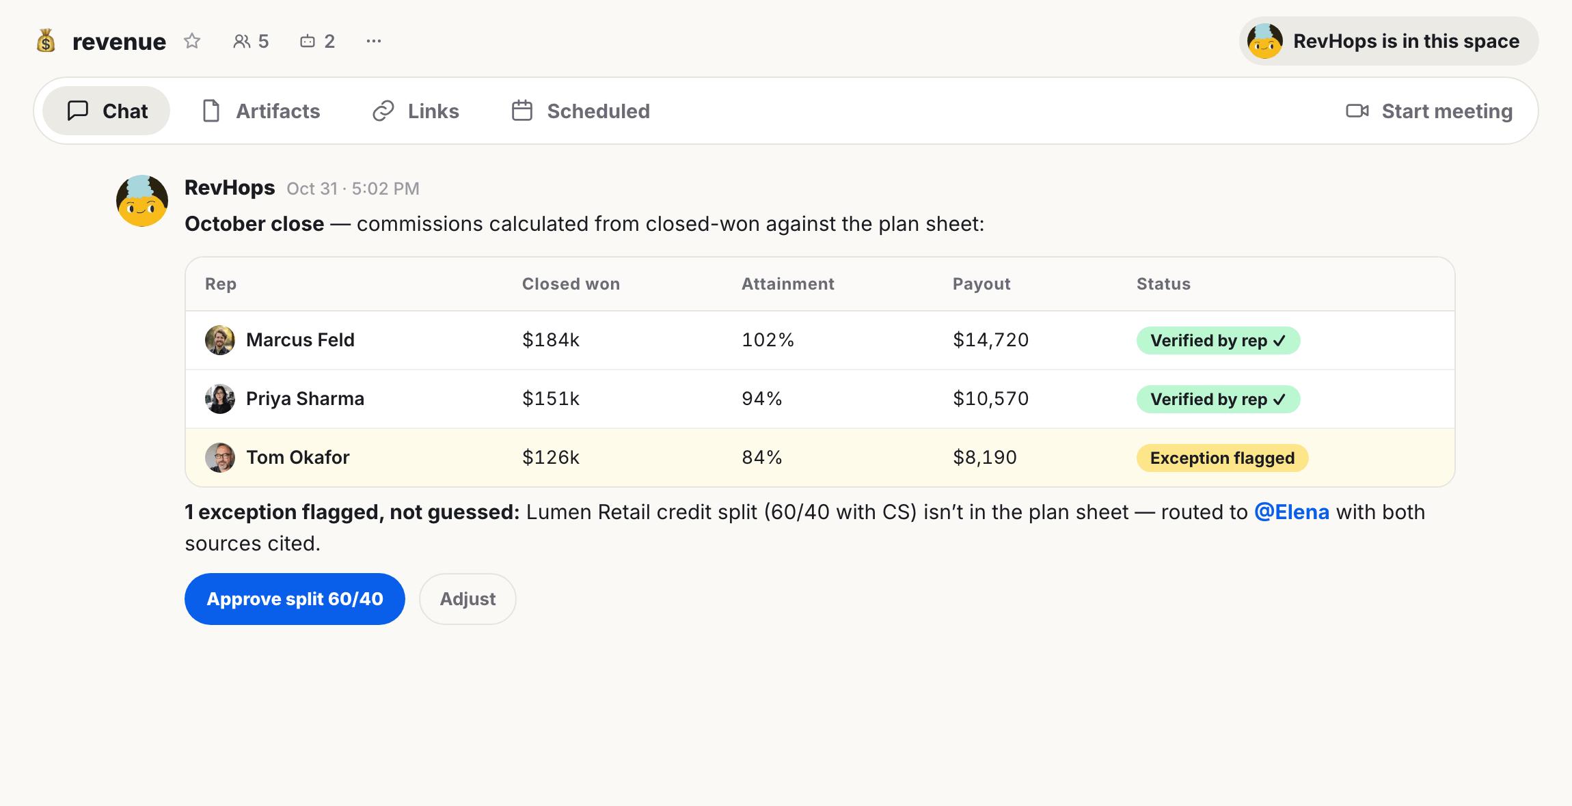The height and width of the screenshot is (806, 1572).
Task: Click the Closed won column header
Action: click(571, 284)
